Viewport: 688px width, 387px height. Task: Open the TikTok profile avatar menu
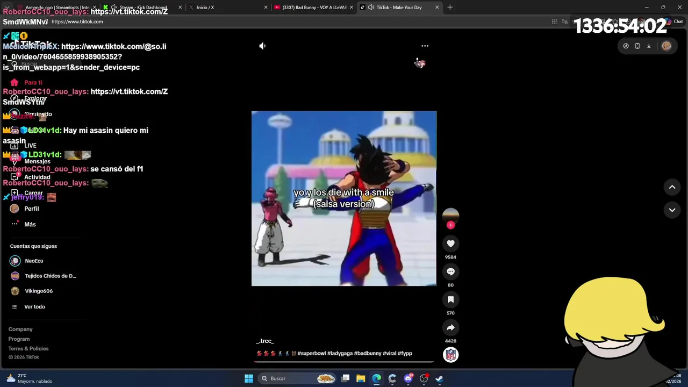(666, 46)
